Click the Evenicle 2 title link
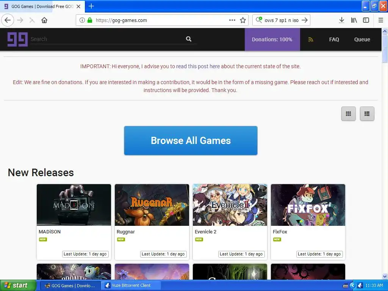Screen dimensions: 388x291 point(205,232)
